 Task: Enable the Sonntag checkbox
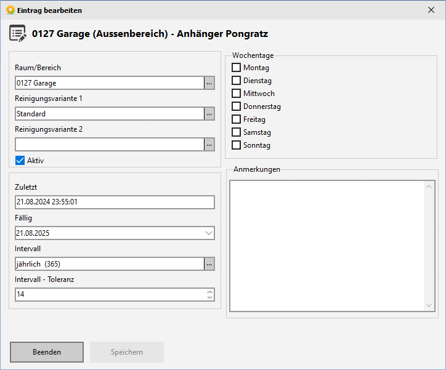(x=236, y=145)
